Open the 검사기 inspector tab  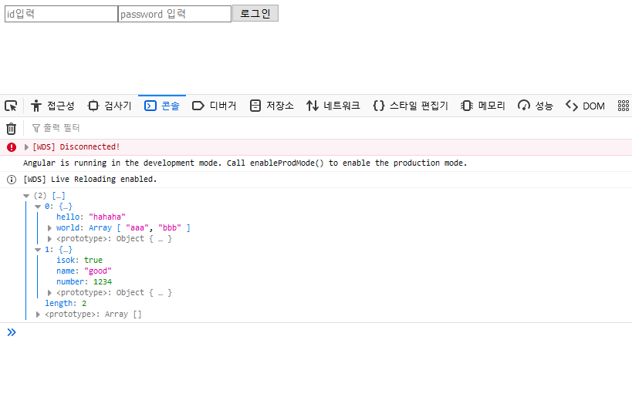click(110, 106)
